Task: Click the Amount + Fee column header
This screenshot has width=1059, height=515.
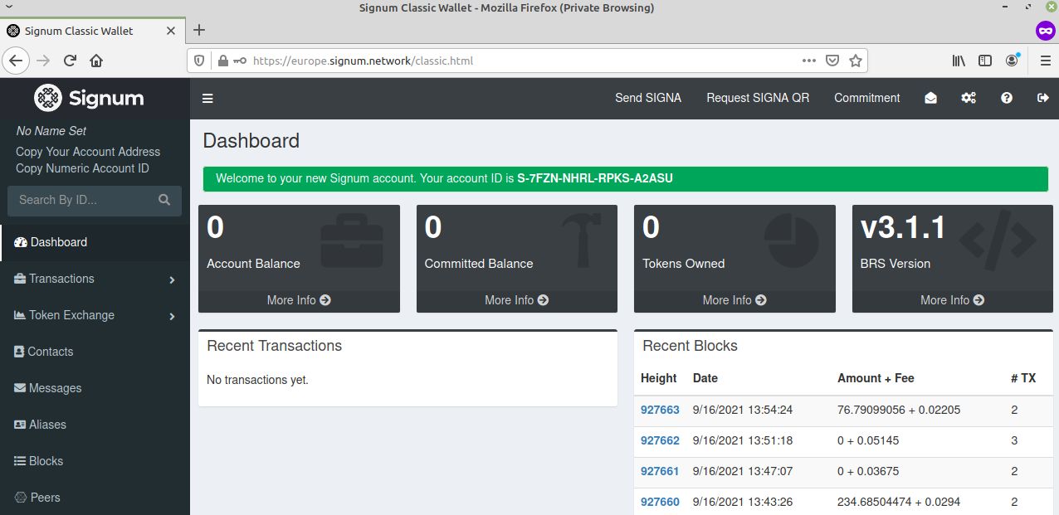Action: click(x=876, y=378)
